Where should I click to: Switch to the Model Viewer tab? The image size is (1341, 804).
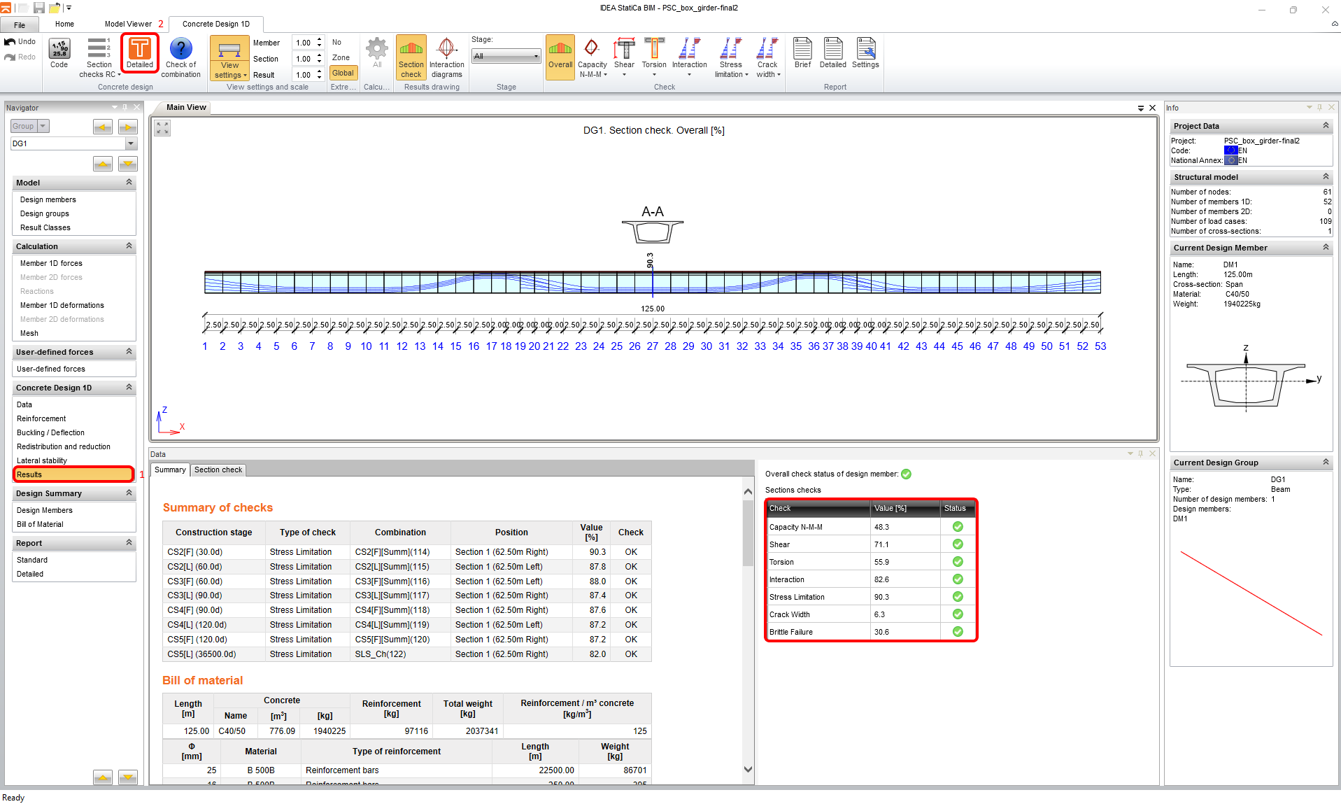click(x=128, y=24)
